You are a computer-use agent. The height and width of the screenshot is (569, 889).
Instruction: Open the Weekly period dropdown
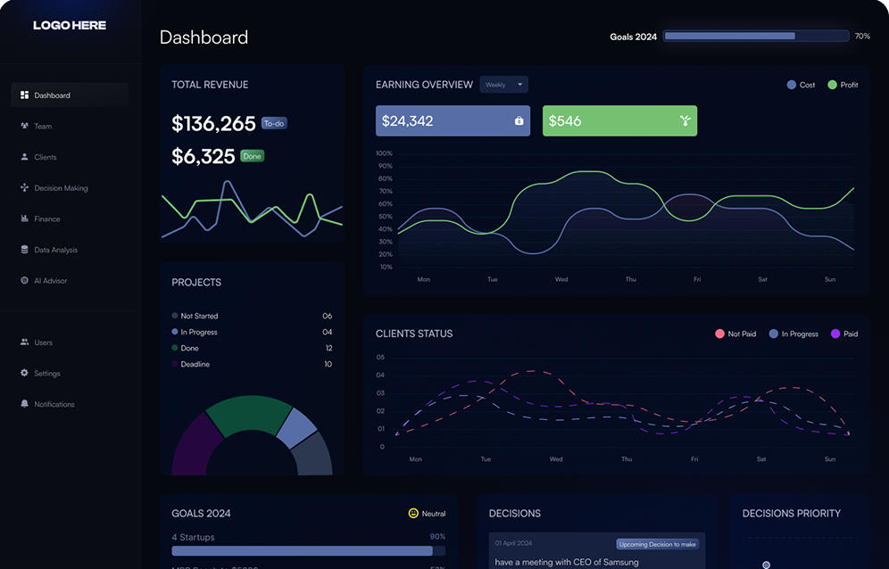point(504,85)
